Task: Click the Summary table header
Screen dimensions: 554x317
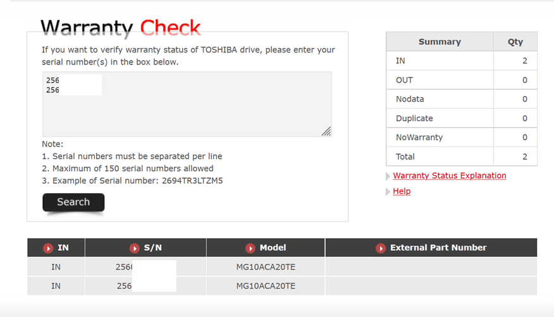Action: (440, 42)
